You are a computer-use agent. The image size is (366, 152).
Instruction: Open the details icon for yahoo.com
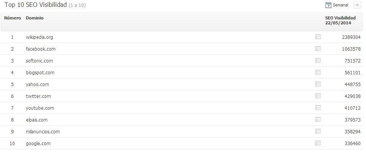point(318,84)
